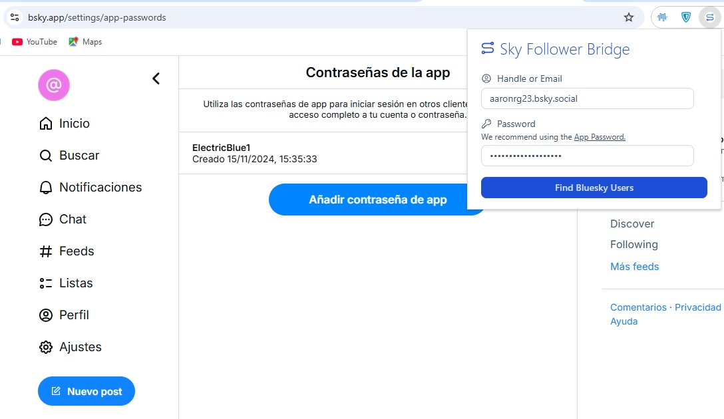Open Buscar with the magnifier icon
The image size is (724, 419).
[45, 155]
